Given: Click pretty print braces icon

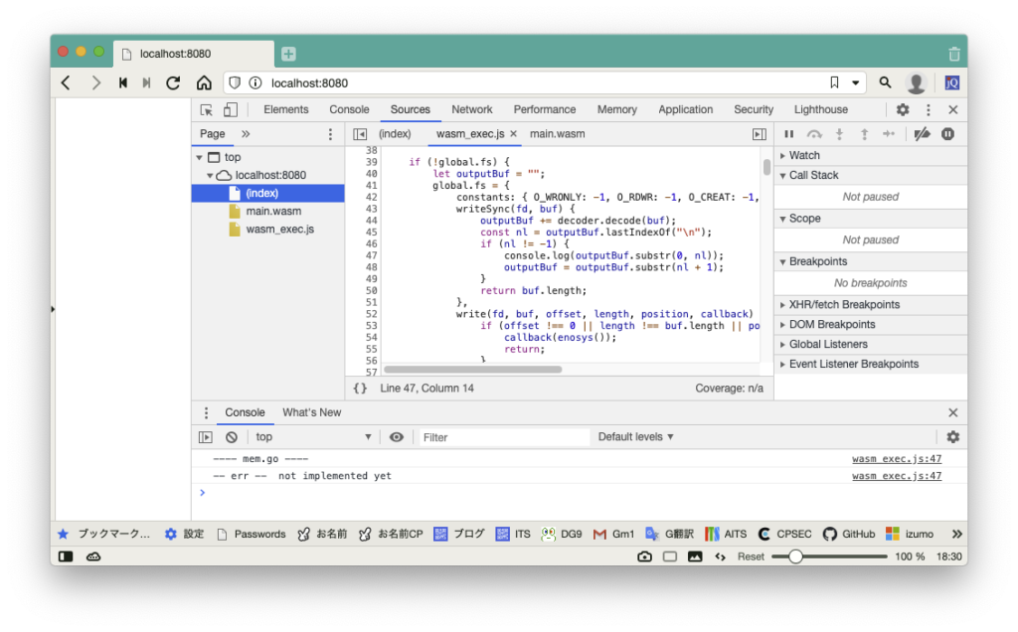Looking at the screenshot, I should [360, 388].
